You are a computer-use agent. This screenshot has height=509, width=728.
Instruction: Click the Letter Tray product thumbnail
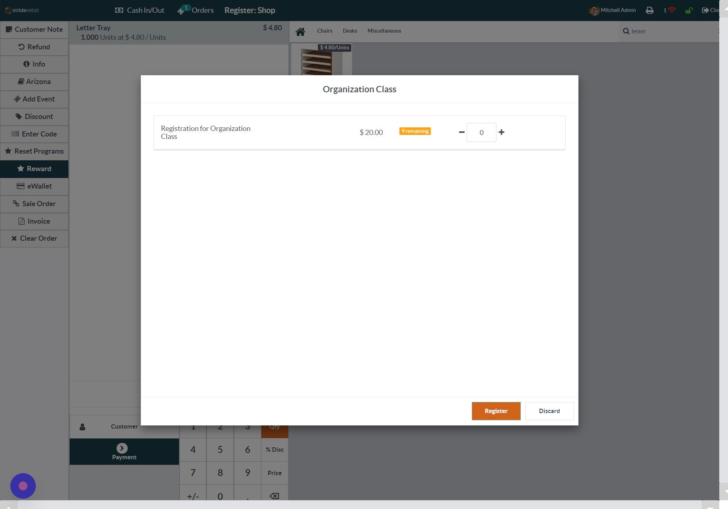click(321, 59)
